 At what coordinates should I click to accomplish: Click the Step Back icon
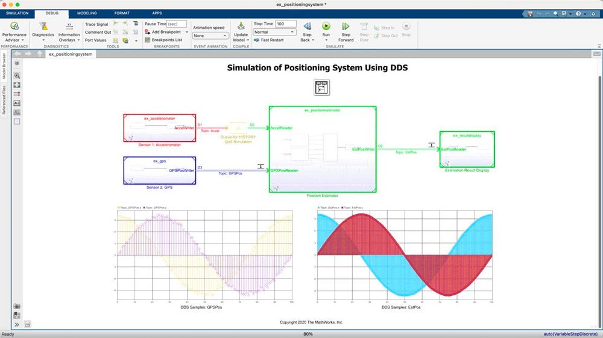(x=306, y=26)
